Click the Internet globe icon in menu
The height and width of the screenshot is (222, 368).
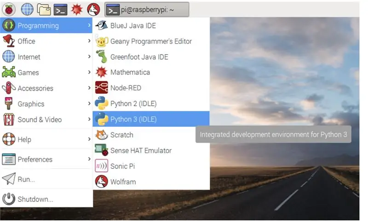9,57
